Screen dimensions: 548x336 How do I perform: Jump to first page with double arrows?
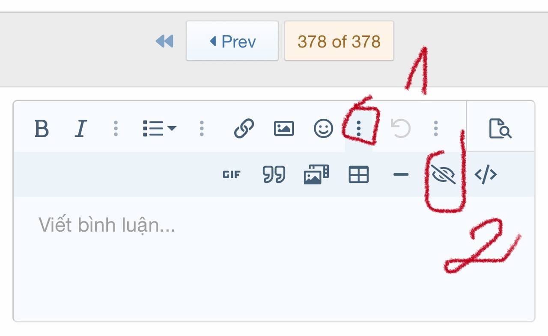point(164,41)
